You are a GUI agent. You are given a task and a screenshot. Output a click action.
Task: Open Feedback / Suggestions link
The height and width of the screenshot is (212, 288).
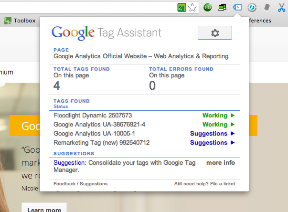pyautogui.click(x=80, y=184)
